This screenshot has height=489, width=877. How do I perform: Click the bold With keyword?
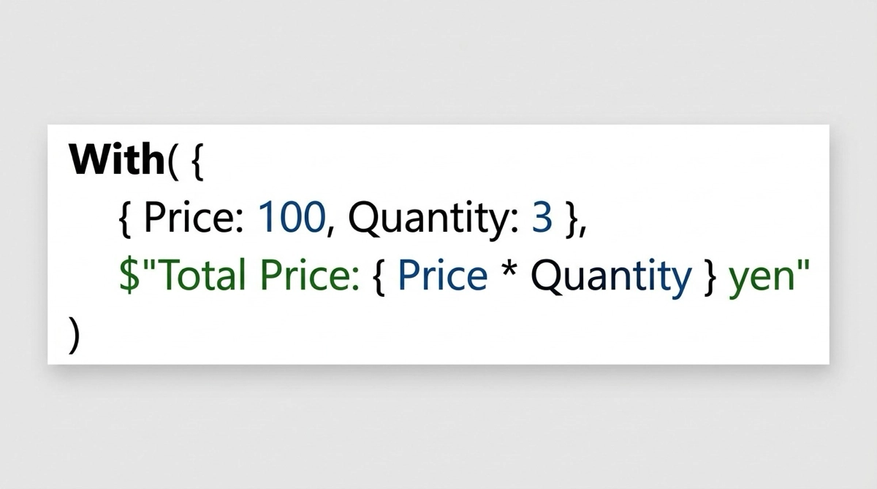click(x=115, y=159)
